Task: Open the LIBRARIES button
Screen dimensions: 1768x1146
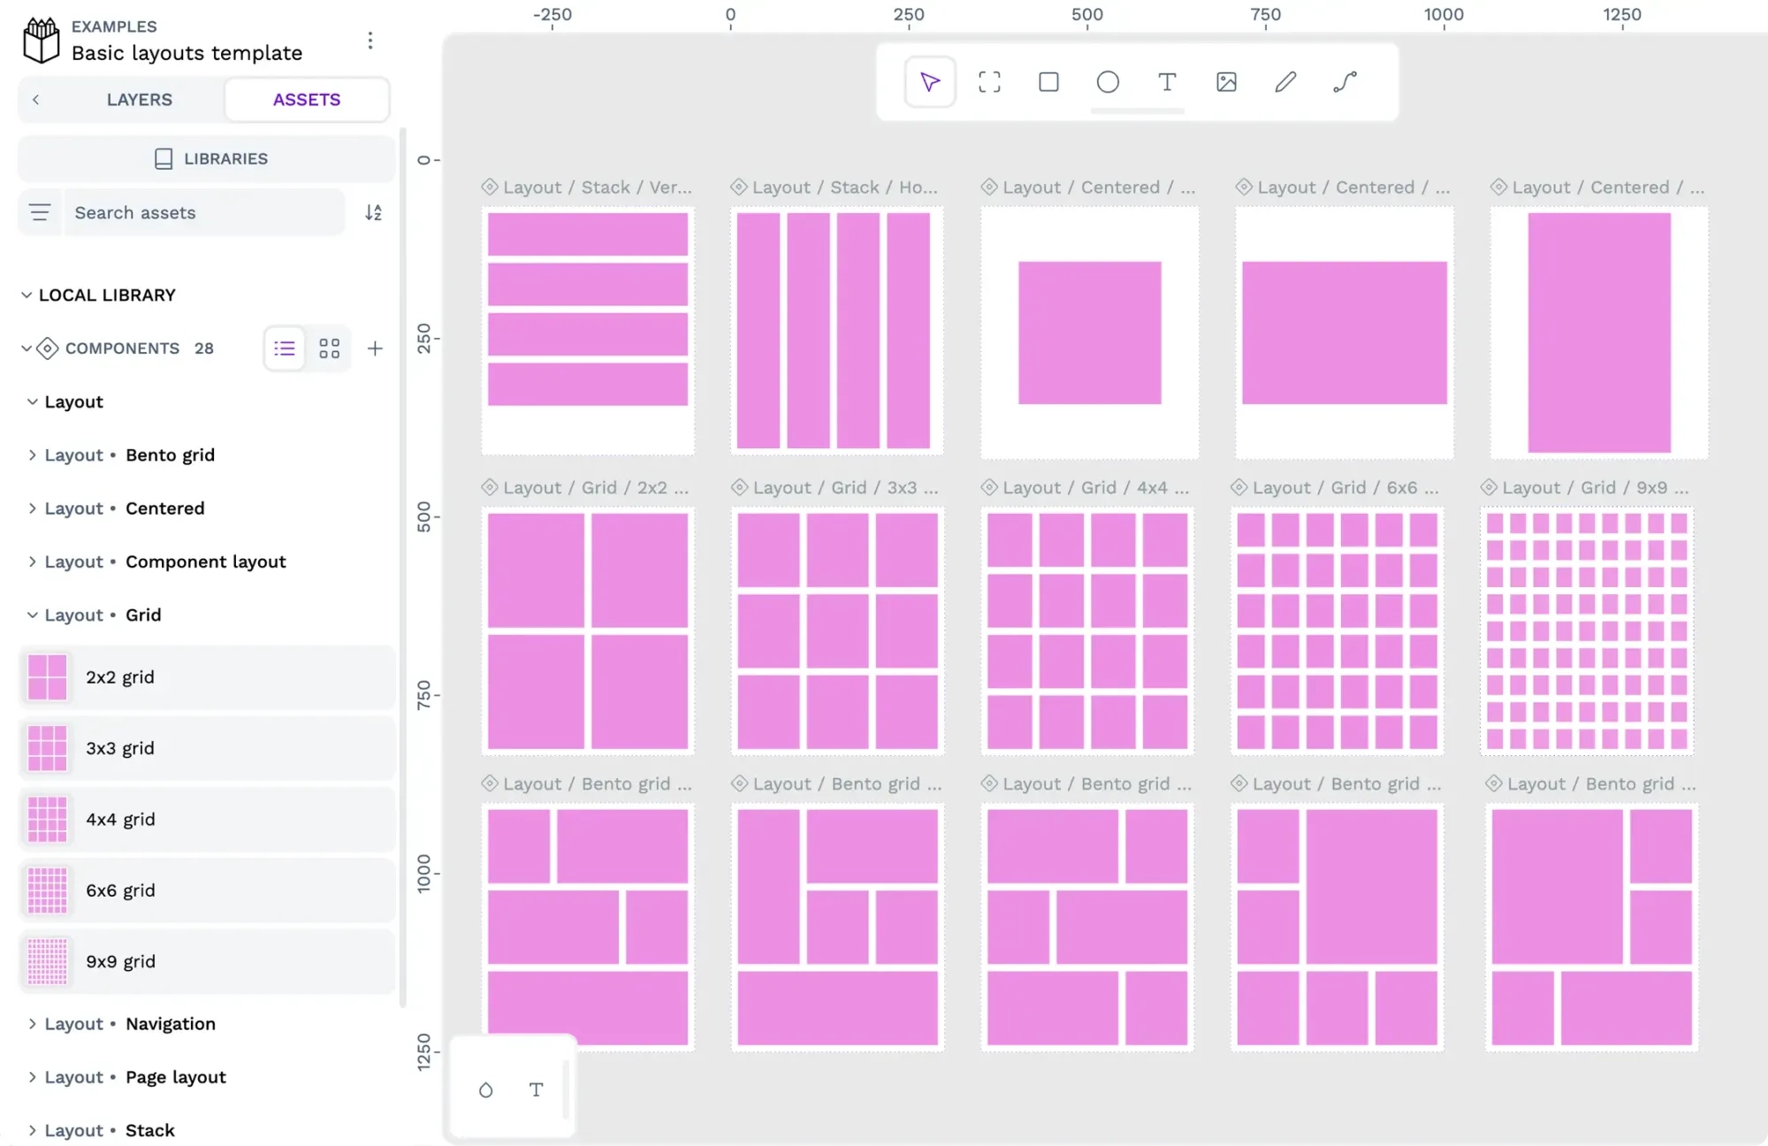Action: pyautogui.click(x=207, y=159)
